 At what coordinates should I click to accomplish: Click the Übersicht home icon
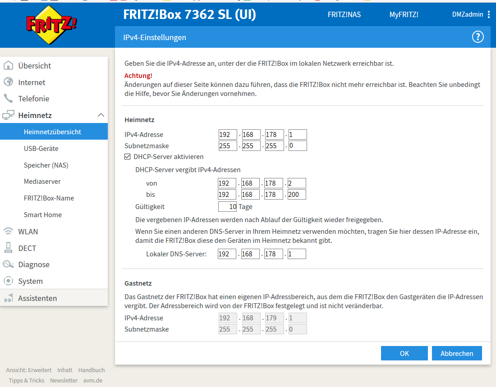pyautogui.click(x=8, y=65)
